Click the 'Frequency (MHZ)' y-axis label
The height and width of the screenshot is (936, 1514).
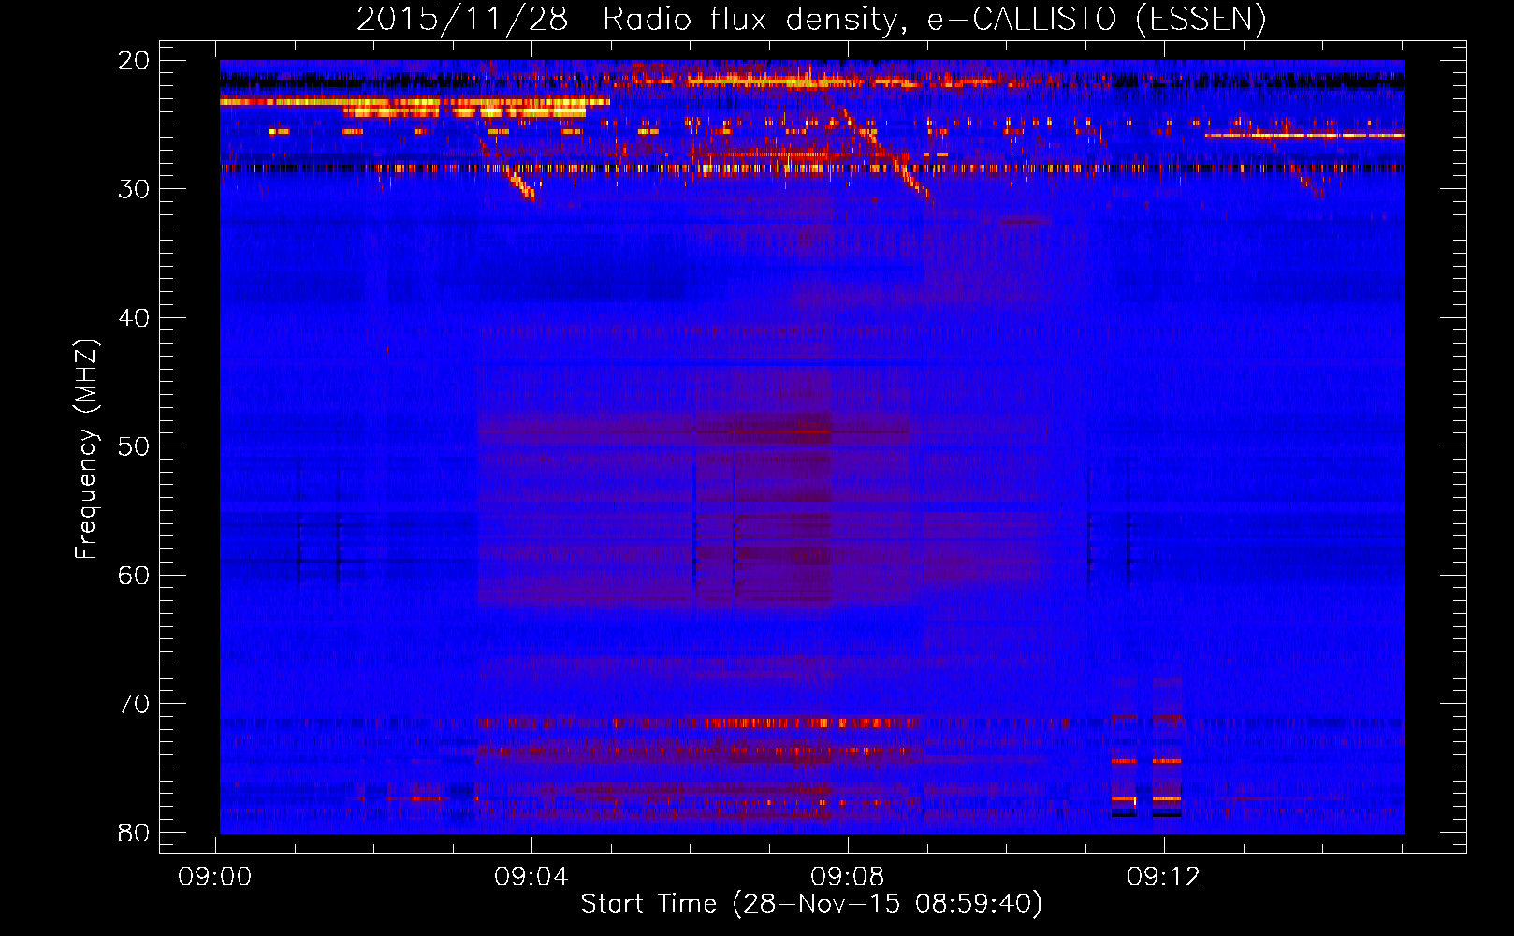tap(85, 449)
